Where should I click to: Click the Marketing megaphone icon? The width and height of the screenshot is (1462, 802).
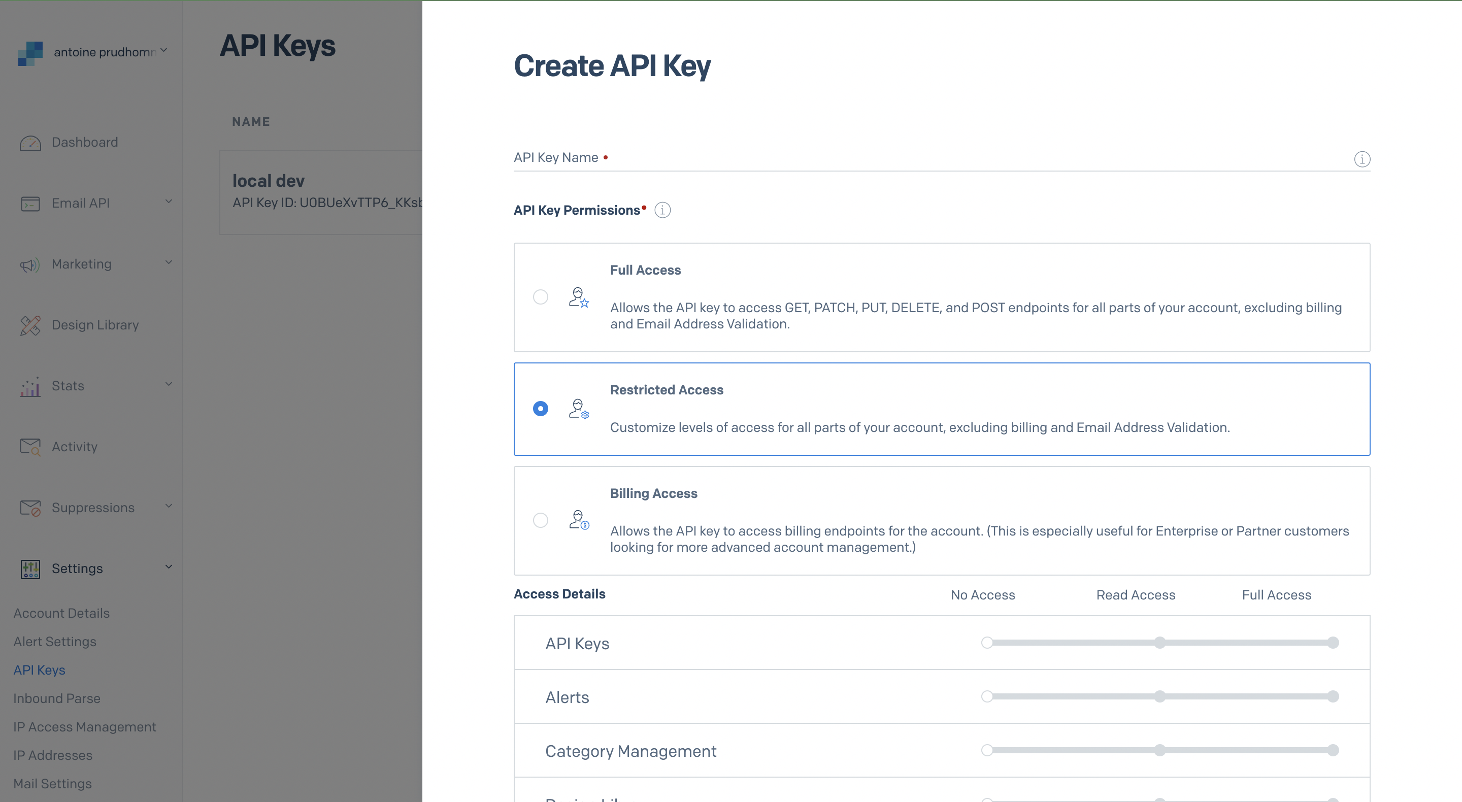pyautogui.click(x=30, y=264)
